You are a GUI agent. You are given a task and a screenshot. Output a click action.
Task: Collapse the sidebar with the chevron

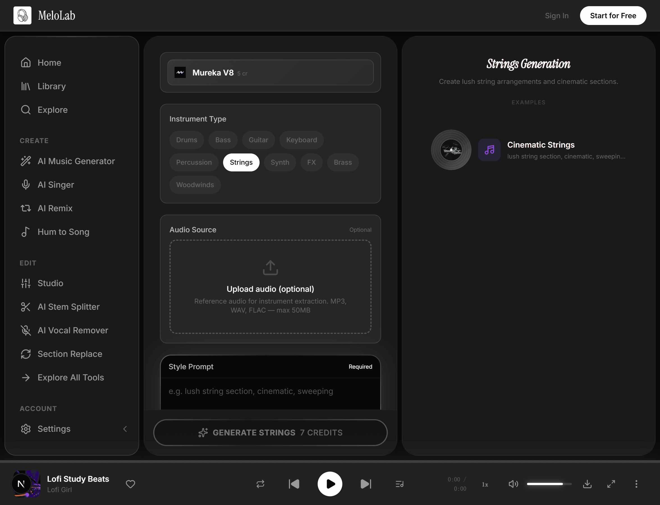(x=125, y=429)
